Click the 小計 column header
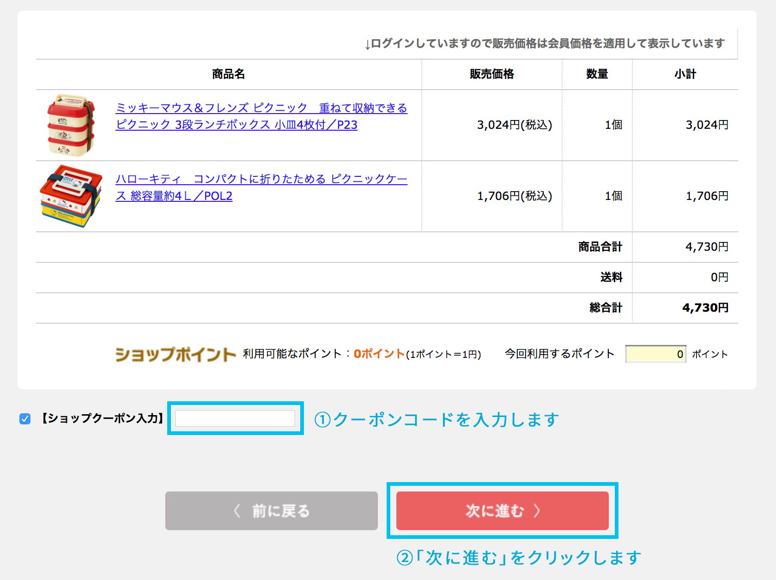Image resolution: width=776 pixels, height=580 pixels. click(x=685, y=74)
